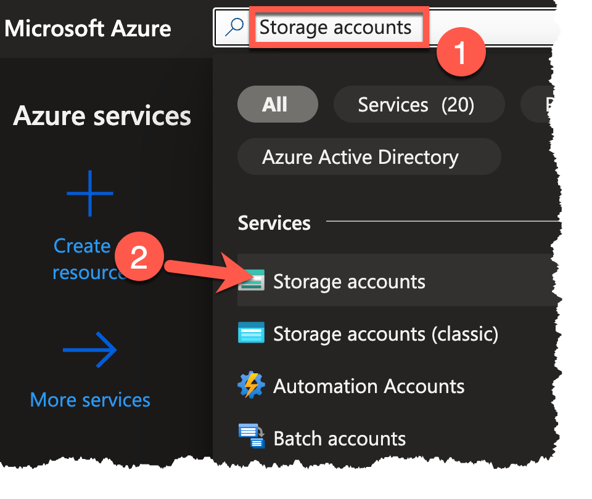592x499 pixels.
Task: Filter results by Services (20)
Action: (416, 105)
